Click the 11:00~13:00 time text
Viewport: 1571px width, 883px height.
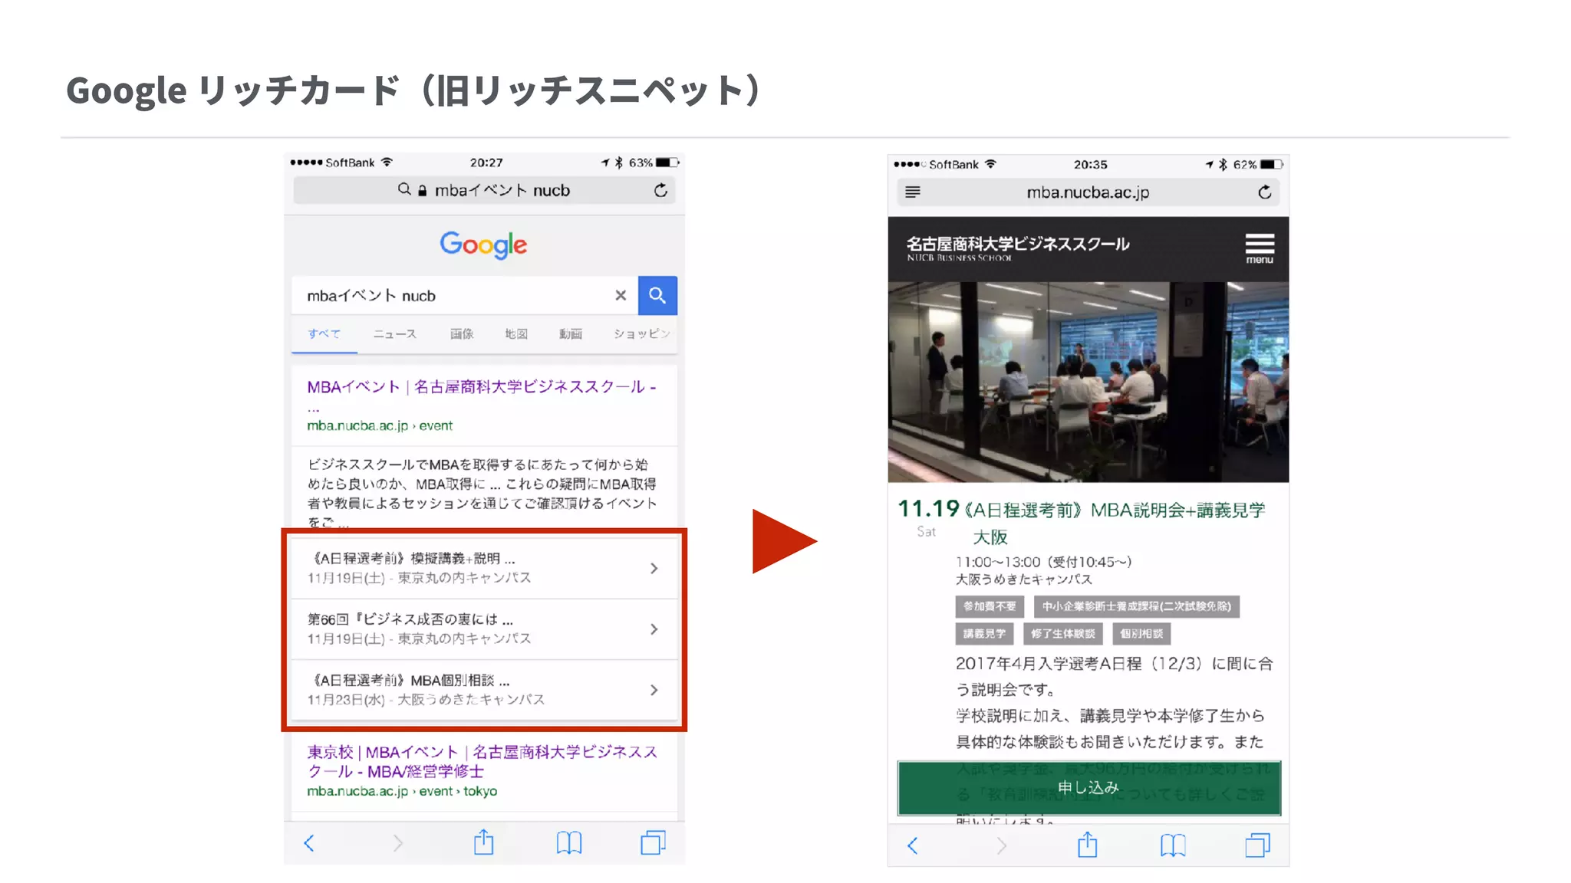tap(998, 562)
